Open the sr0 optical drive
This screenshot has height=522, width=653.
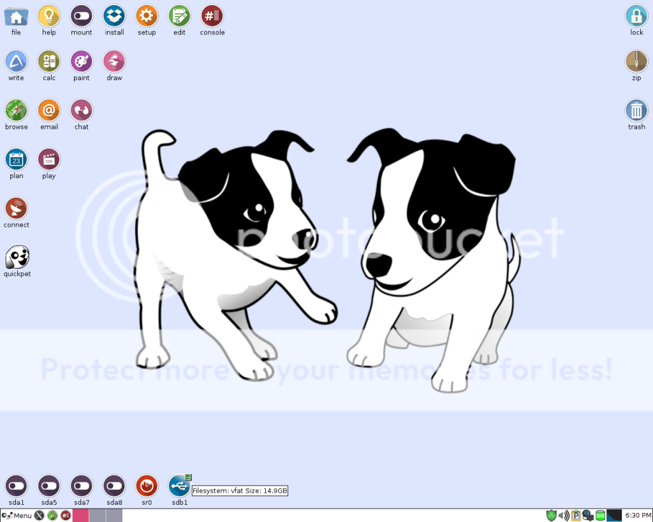click(147, 486)
